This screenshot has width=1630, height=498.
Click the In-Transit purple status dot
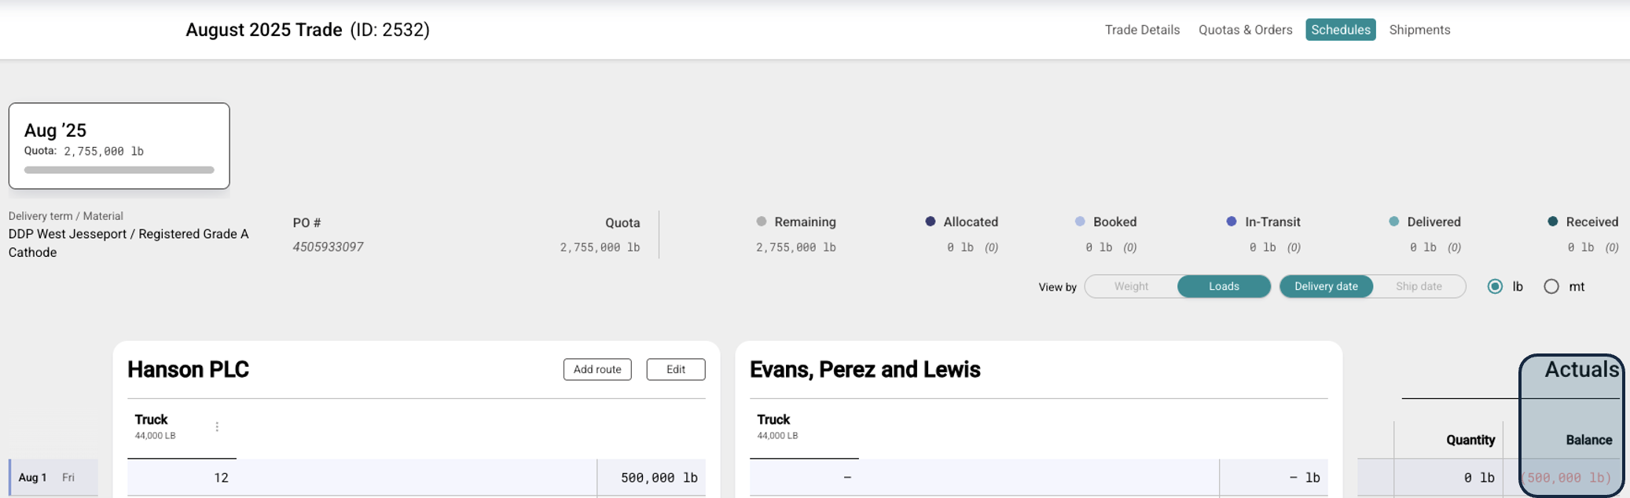tap(1232, 222)
